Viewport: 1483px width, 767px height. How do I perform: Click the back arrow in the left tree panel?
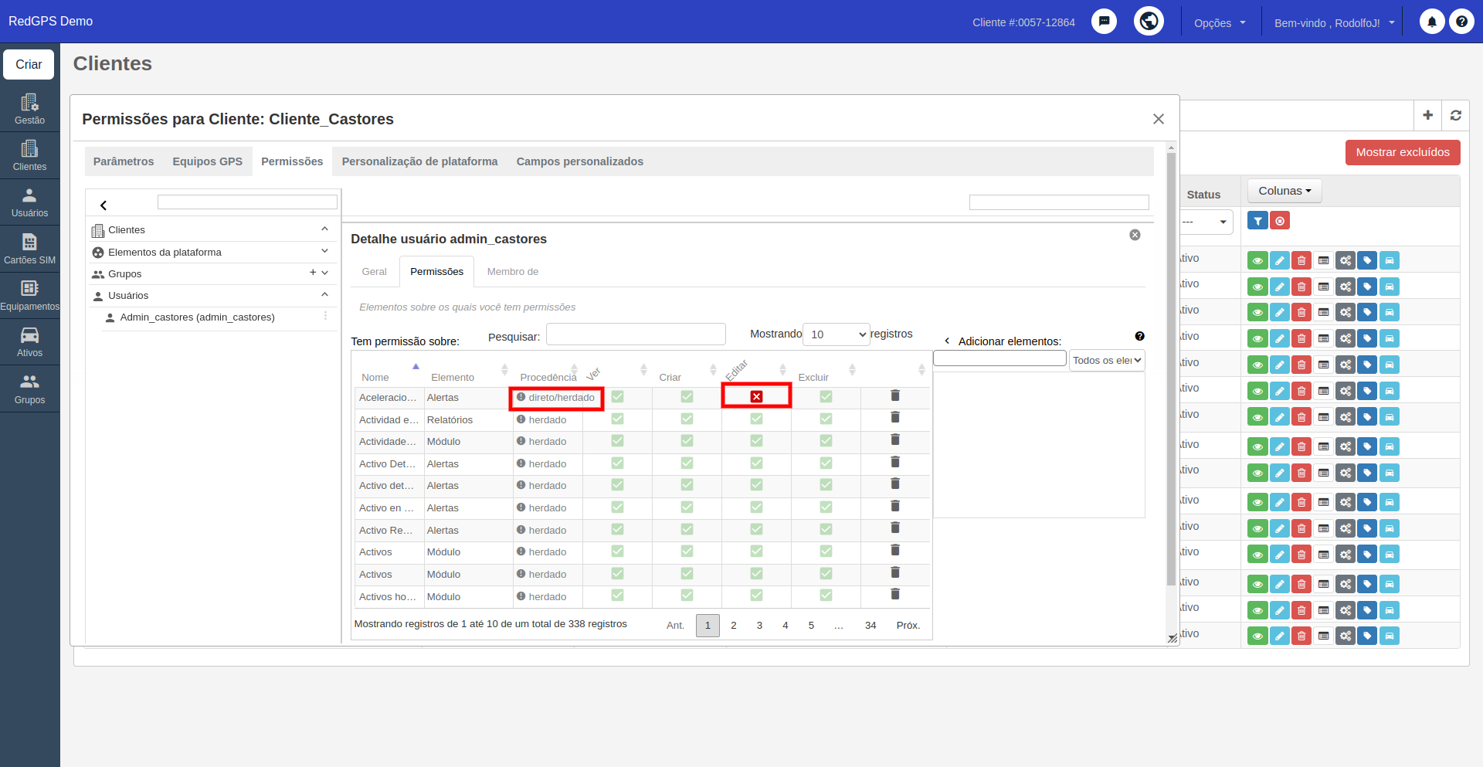(104, 205)
